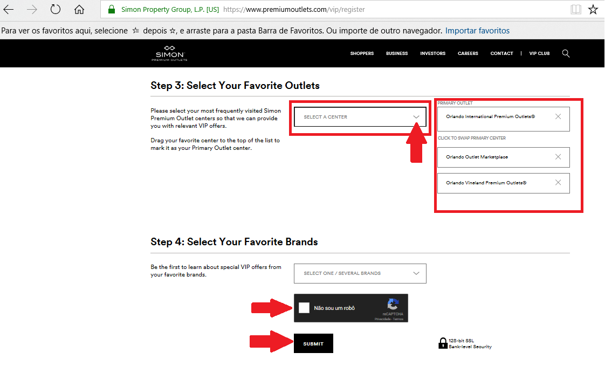Click the browser back arrow

(9, 9)
